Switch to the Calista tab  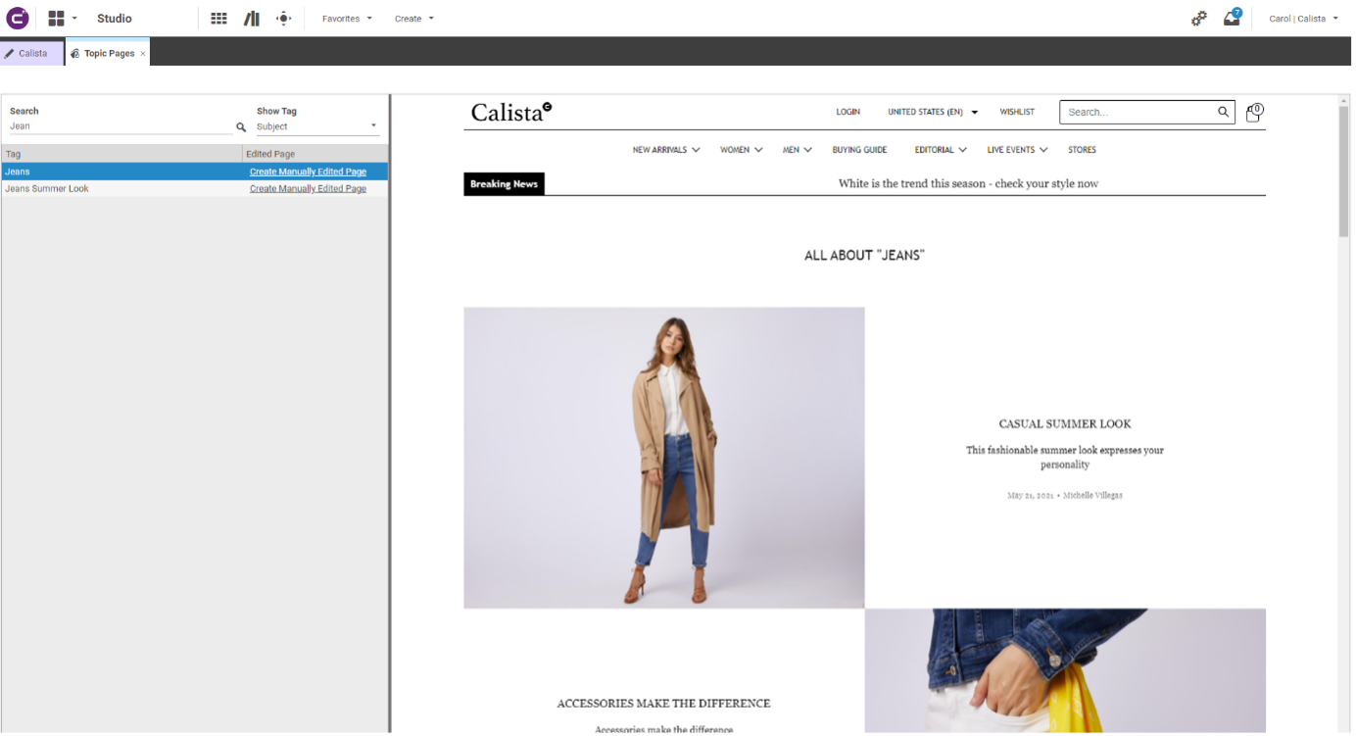point(32,53)
